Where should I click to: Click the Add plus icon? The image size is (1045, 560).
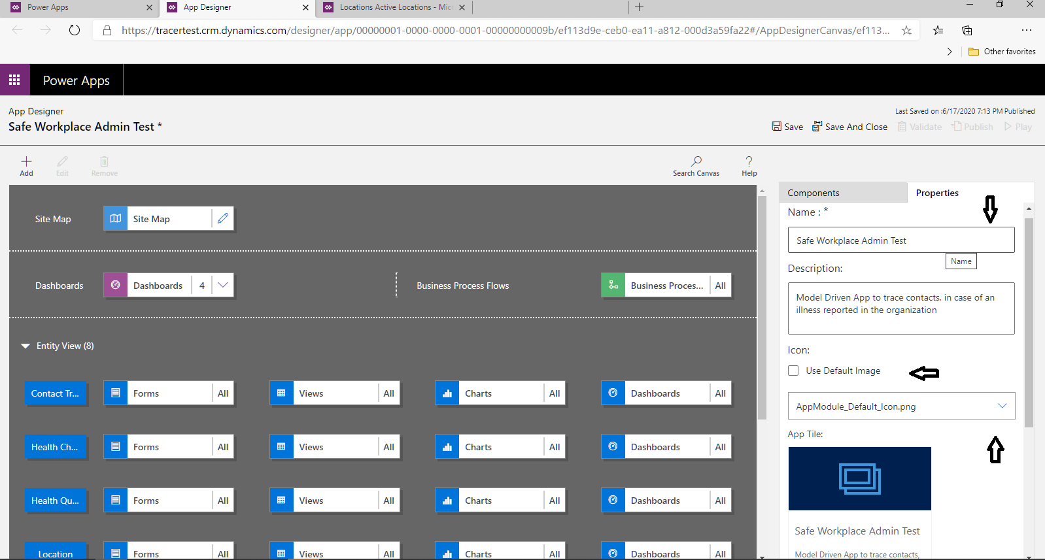coord(26,161)
